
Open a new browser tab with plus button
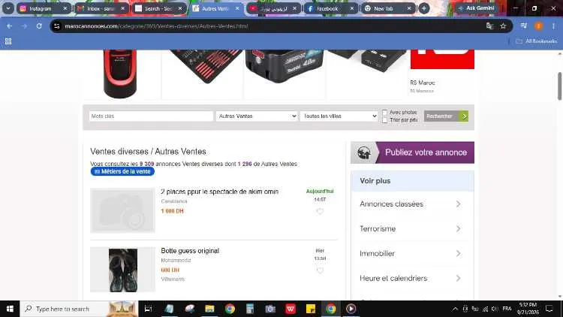[424, 8]
